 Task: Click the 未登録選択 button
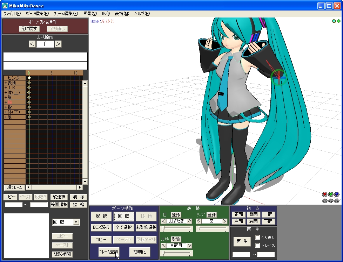pyautogui.click(x=146, y=227)
